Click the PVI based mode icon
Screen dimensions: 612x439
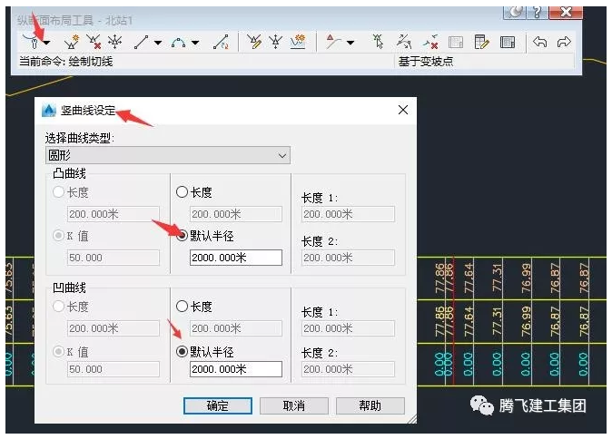pyautogui.click(x=333, y=42)
